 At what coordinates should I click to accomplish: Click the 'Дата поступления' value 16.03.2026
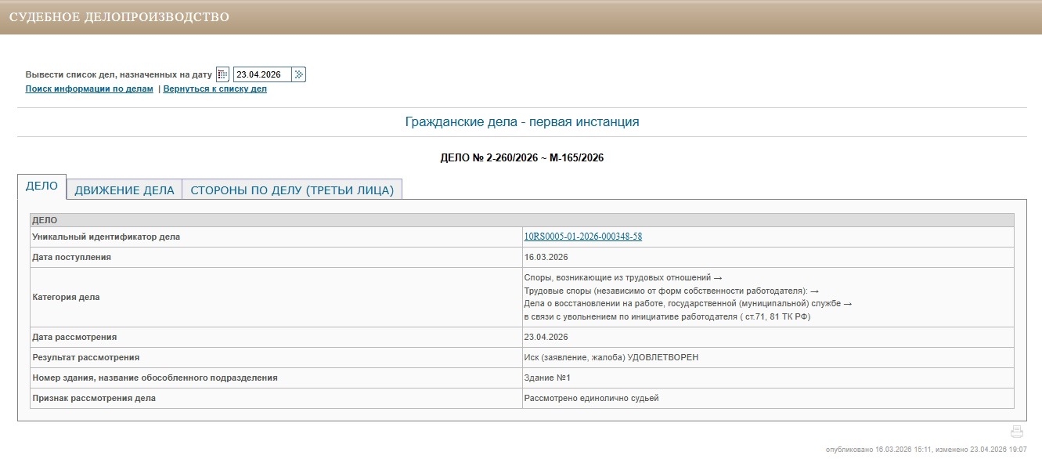pyautogui.click(x=546, y=257)
